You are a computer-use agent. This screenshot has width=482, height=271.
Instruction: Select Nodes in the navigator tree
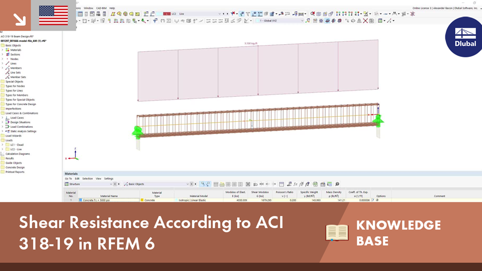(x=14, y=59)
